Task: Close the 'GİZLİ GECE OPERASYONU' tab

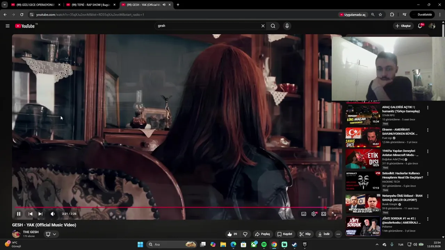Action: [59, 5]
